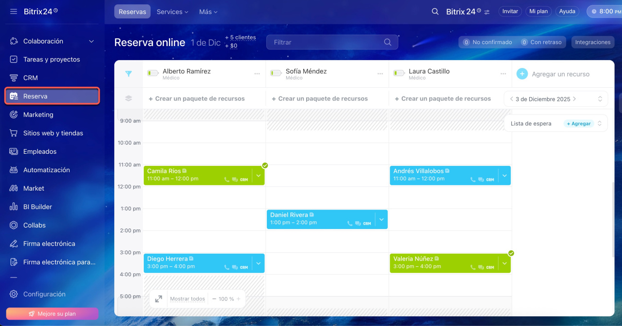This screenshot has height=326, width=622.
Task: Select the Reservas tab
Action: click(132, 12)
